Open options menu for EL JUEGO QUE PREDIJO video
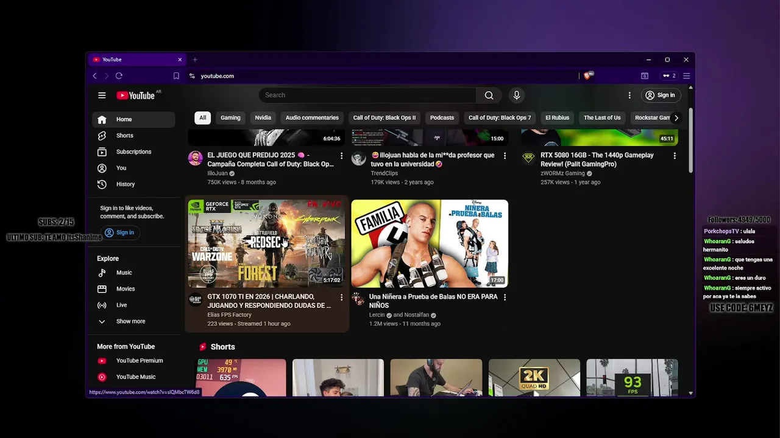780x438 pixels. [x=341, y=156]
